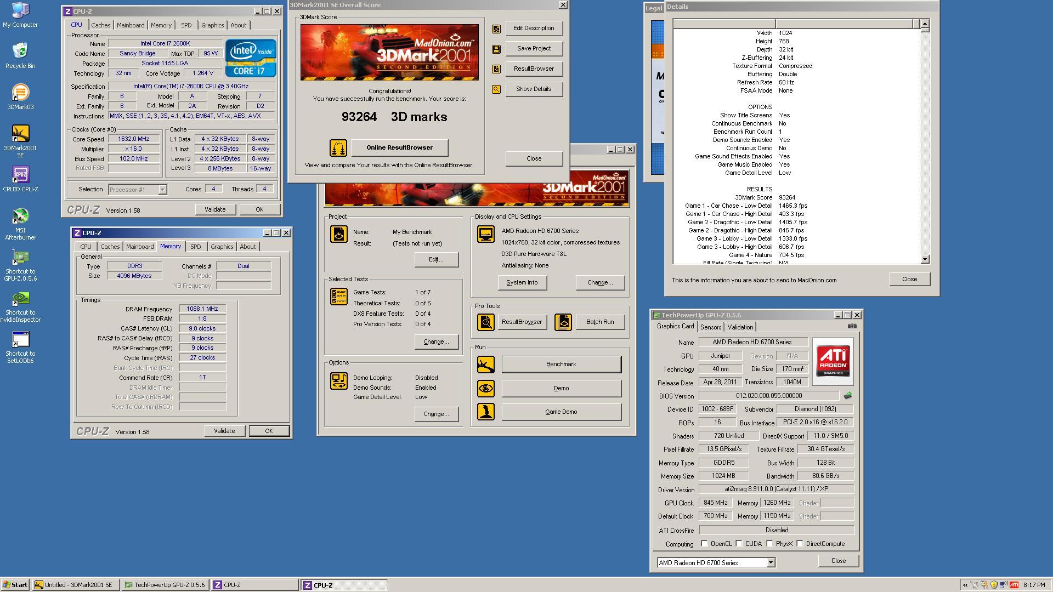The image size is (1053, 592).
Task: Click the Benchmark run icon in 3DMark2001
Action: pyautogui.click(x=486, y=365)
